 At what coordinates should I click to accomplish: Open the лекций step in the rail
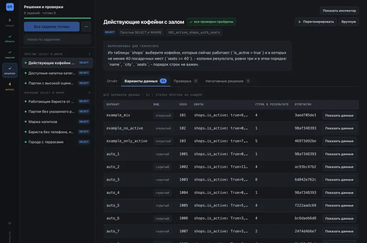pyautogui.click(x=10, y=23)
